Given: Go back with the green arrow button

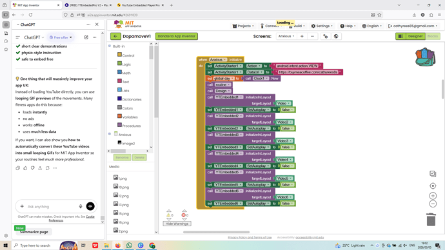Looking at the screenshot, I should (x=115, y=36).
